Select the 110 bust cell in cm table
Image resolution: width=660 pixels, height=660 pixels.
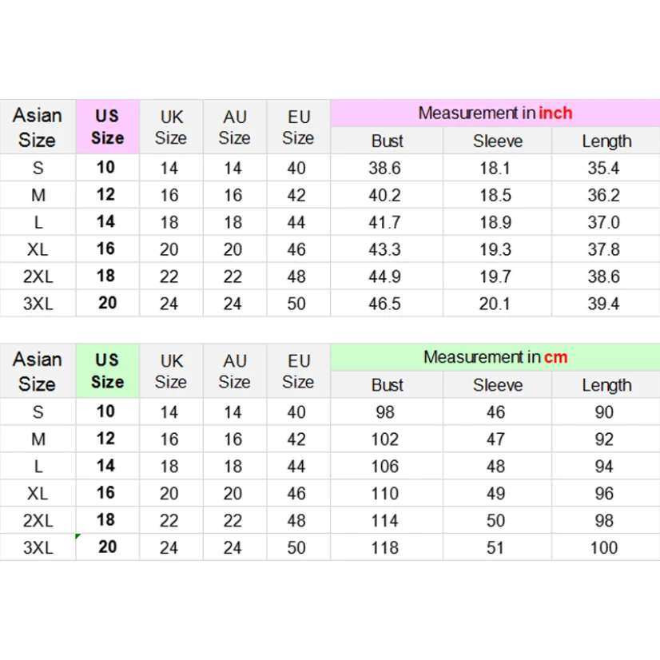pyautogui.click(x=385, y=494)
